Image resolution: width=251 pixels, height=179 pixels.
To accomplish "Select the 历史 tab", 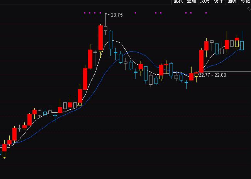I will 204,2.
